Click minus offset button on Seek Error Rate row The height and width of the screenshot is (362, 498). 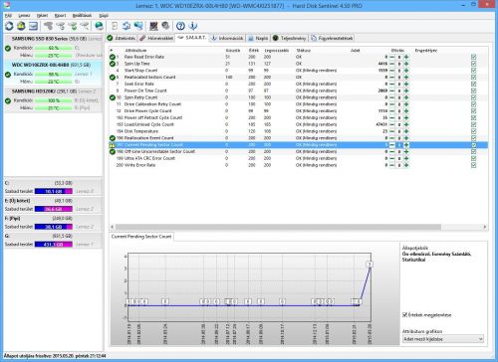(392, 84)
